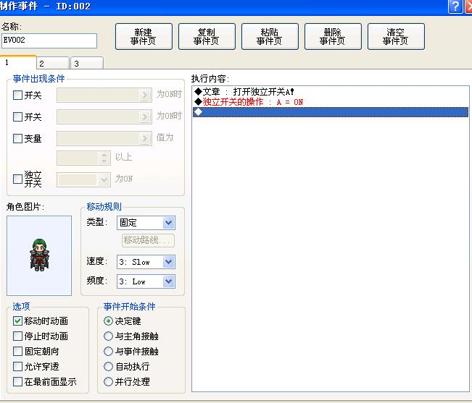
Task: Click 删除事件页 button
Action: (333, 36)
